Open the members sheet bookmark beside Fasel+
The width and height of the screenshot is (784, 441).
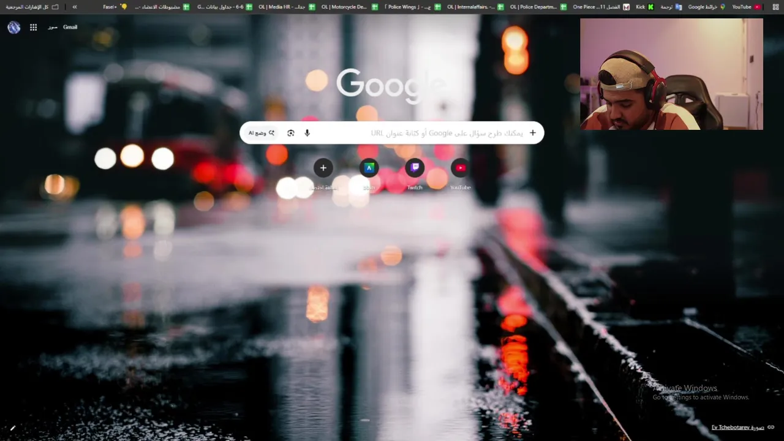coord(161,7)
